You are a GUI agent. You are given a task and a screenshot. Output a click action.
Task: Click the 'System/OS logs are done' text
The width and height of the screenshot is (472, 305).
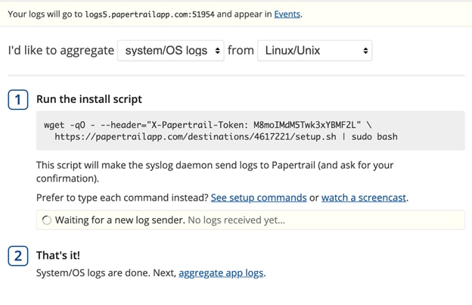93,272
